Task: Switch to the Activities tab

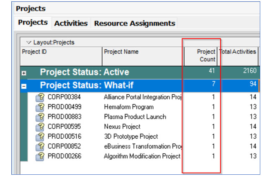Action: (x=71, y=23)
